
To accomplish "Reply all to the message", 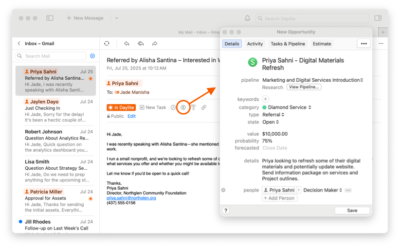I will click(141, 44).
